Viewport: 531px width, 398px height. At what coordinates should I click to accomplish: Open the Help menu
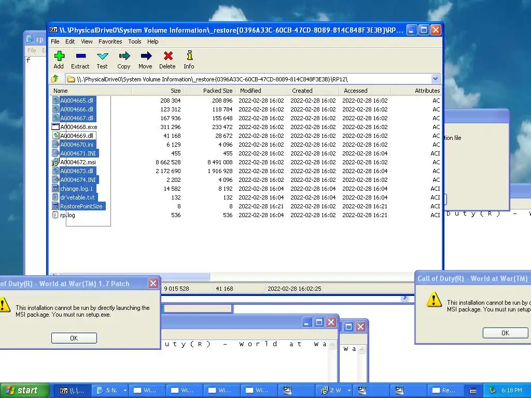(x=153, y=41)
